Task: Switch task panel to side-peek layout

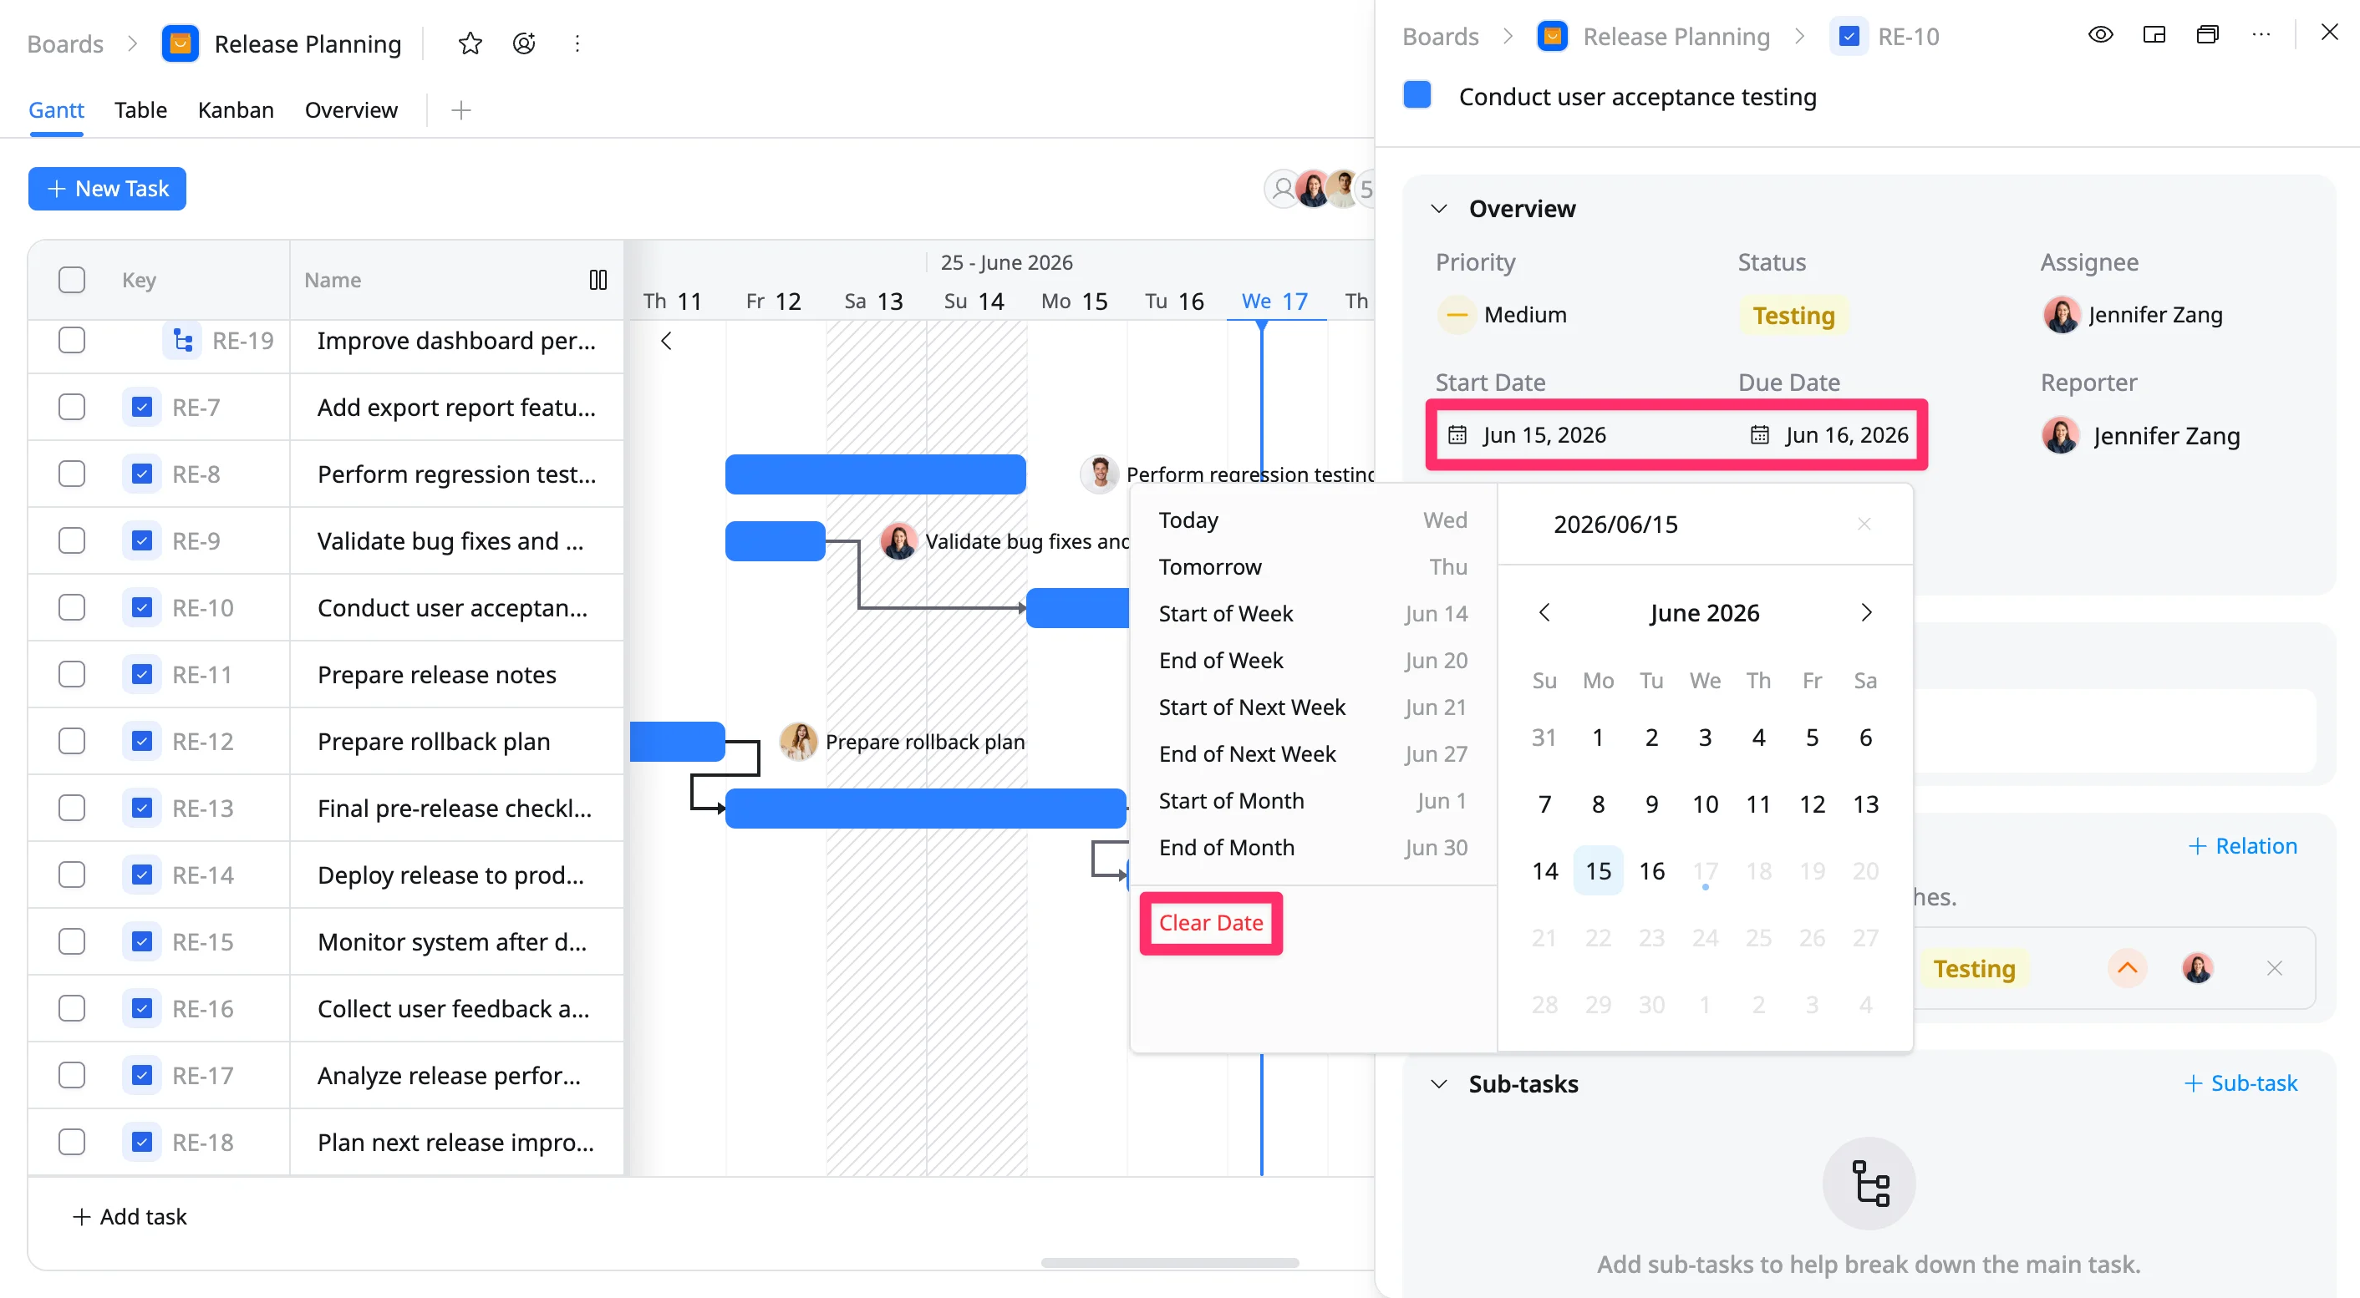Action: 2154,35
